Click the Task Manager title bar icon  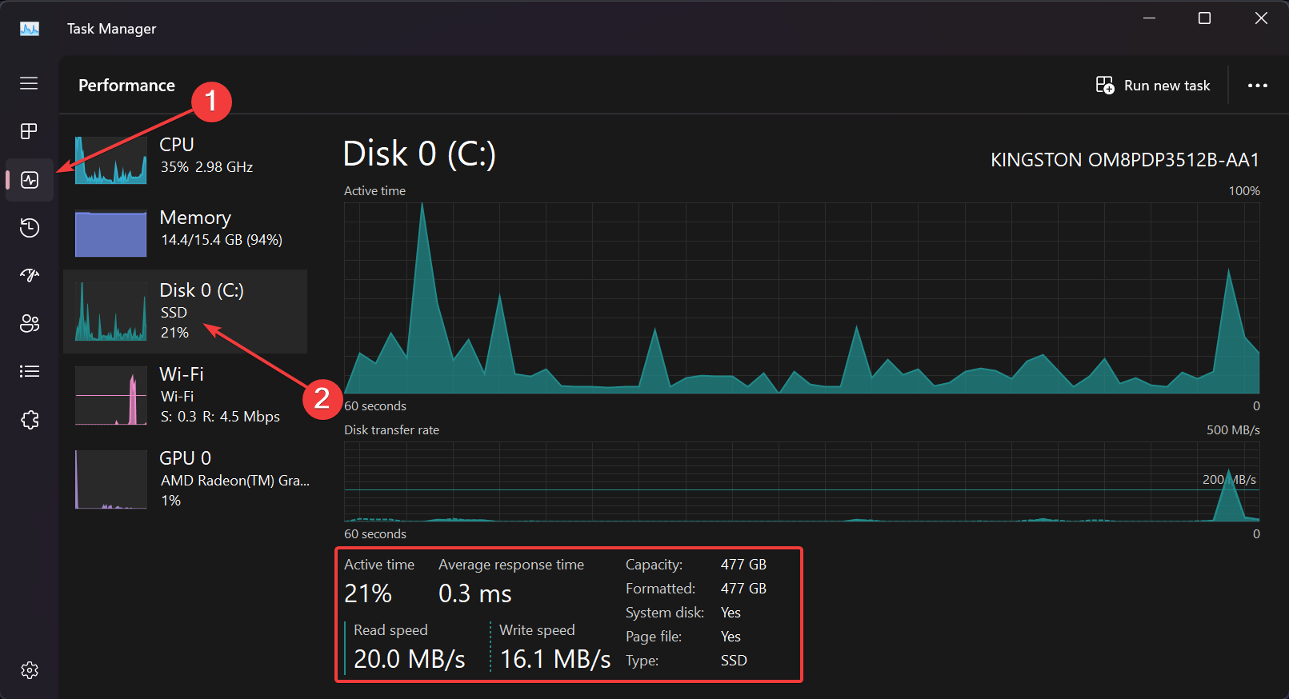pos(30,29)
